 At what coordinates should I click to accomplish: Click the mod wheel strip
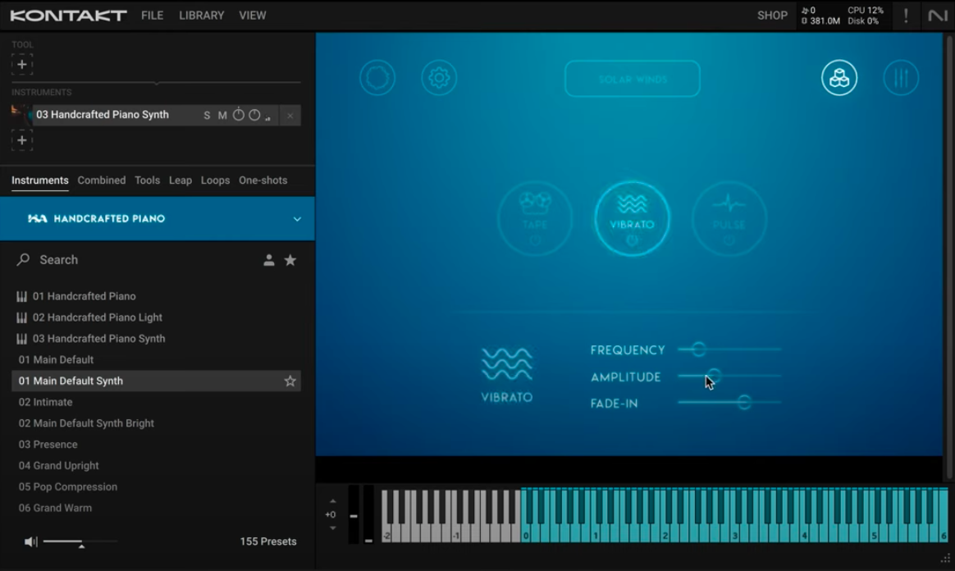[368, 514]
